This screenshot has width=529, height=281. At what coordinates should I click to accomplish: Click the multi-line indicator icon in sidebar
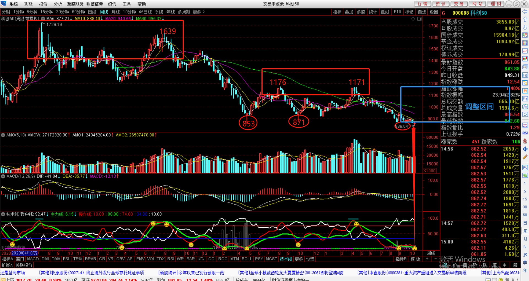click(525, 125)
